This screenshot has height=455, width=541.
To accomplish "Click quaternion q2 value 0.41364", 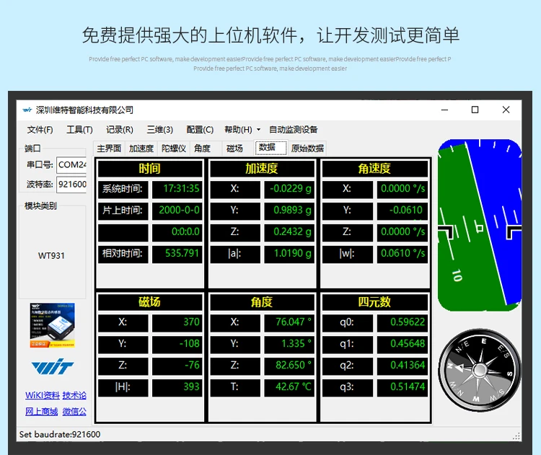I will click(x=403, y=366).
